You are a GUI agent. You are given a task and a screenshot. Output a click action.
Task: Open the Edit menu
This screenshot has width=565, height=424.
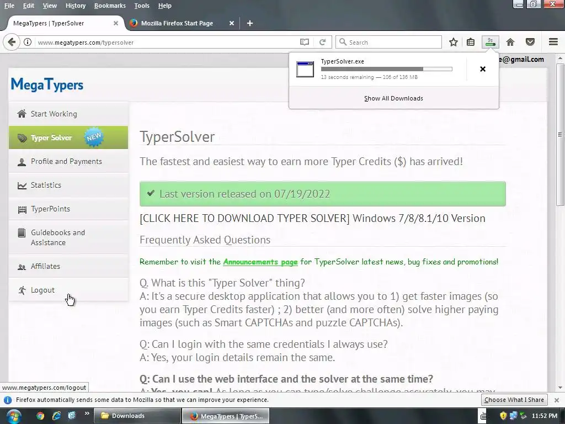(x=29, y=6)
